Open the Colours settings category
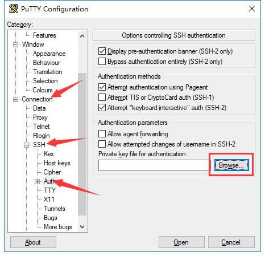Image resolution: width=265 pixels, height=256 pixels. click(x=43, y=90)
